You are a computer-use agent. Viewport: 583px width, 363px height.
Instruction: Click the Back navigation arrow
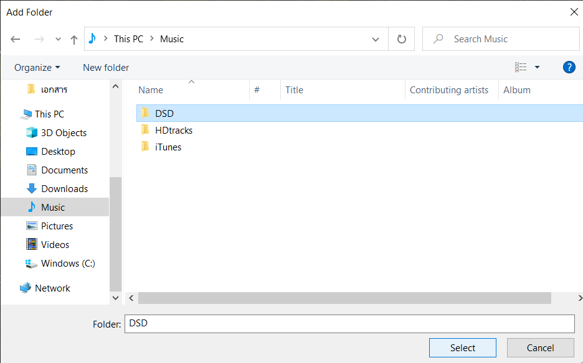pyautogui.click(x=16, y=39)
